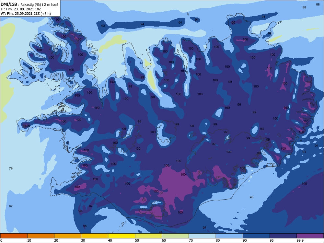This screenshot has width=324, height=243.
Task: Click the legend label '30'
Action: click(x=83, y=240)
